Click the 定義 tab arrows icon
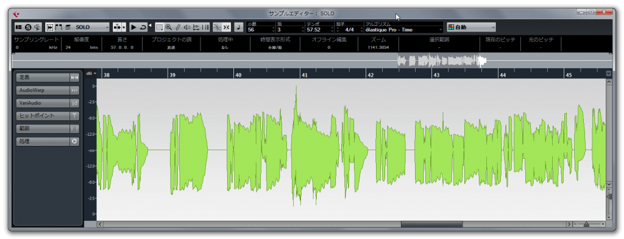This screenshot has width=624, height=239. pos(74,77)
